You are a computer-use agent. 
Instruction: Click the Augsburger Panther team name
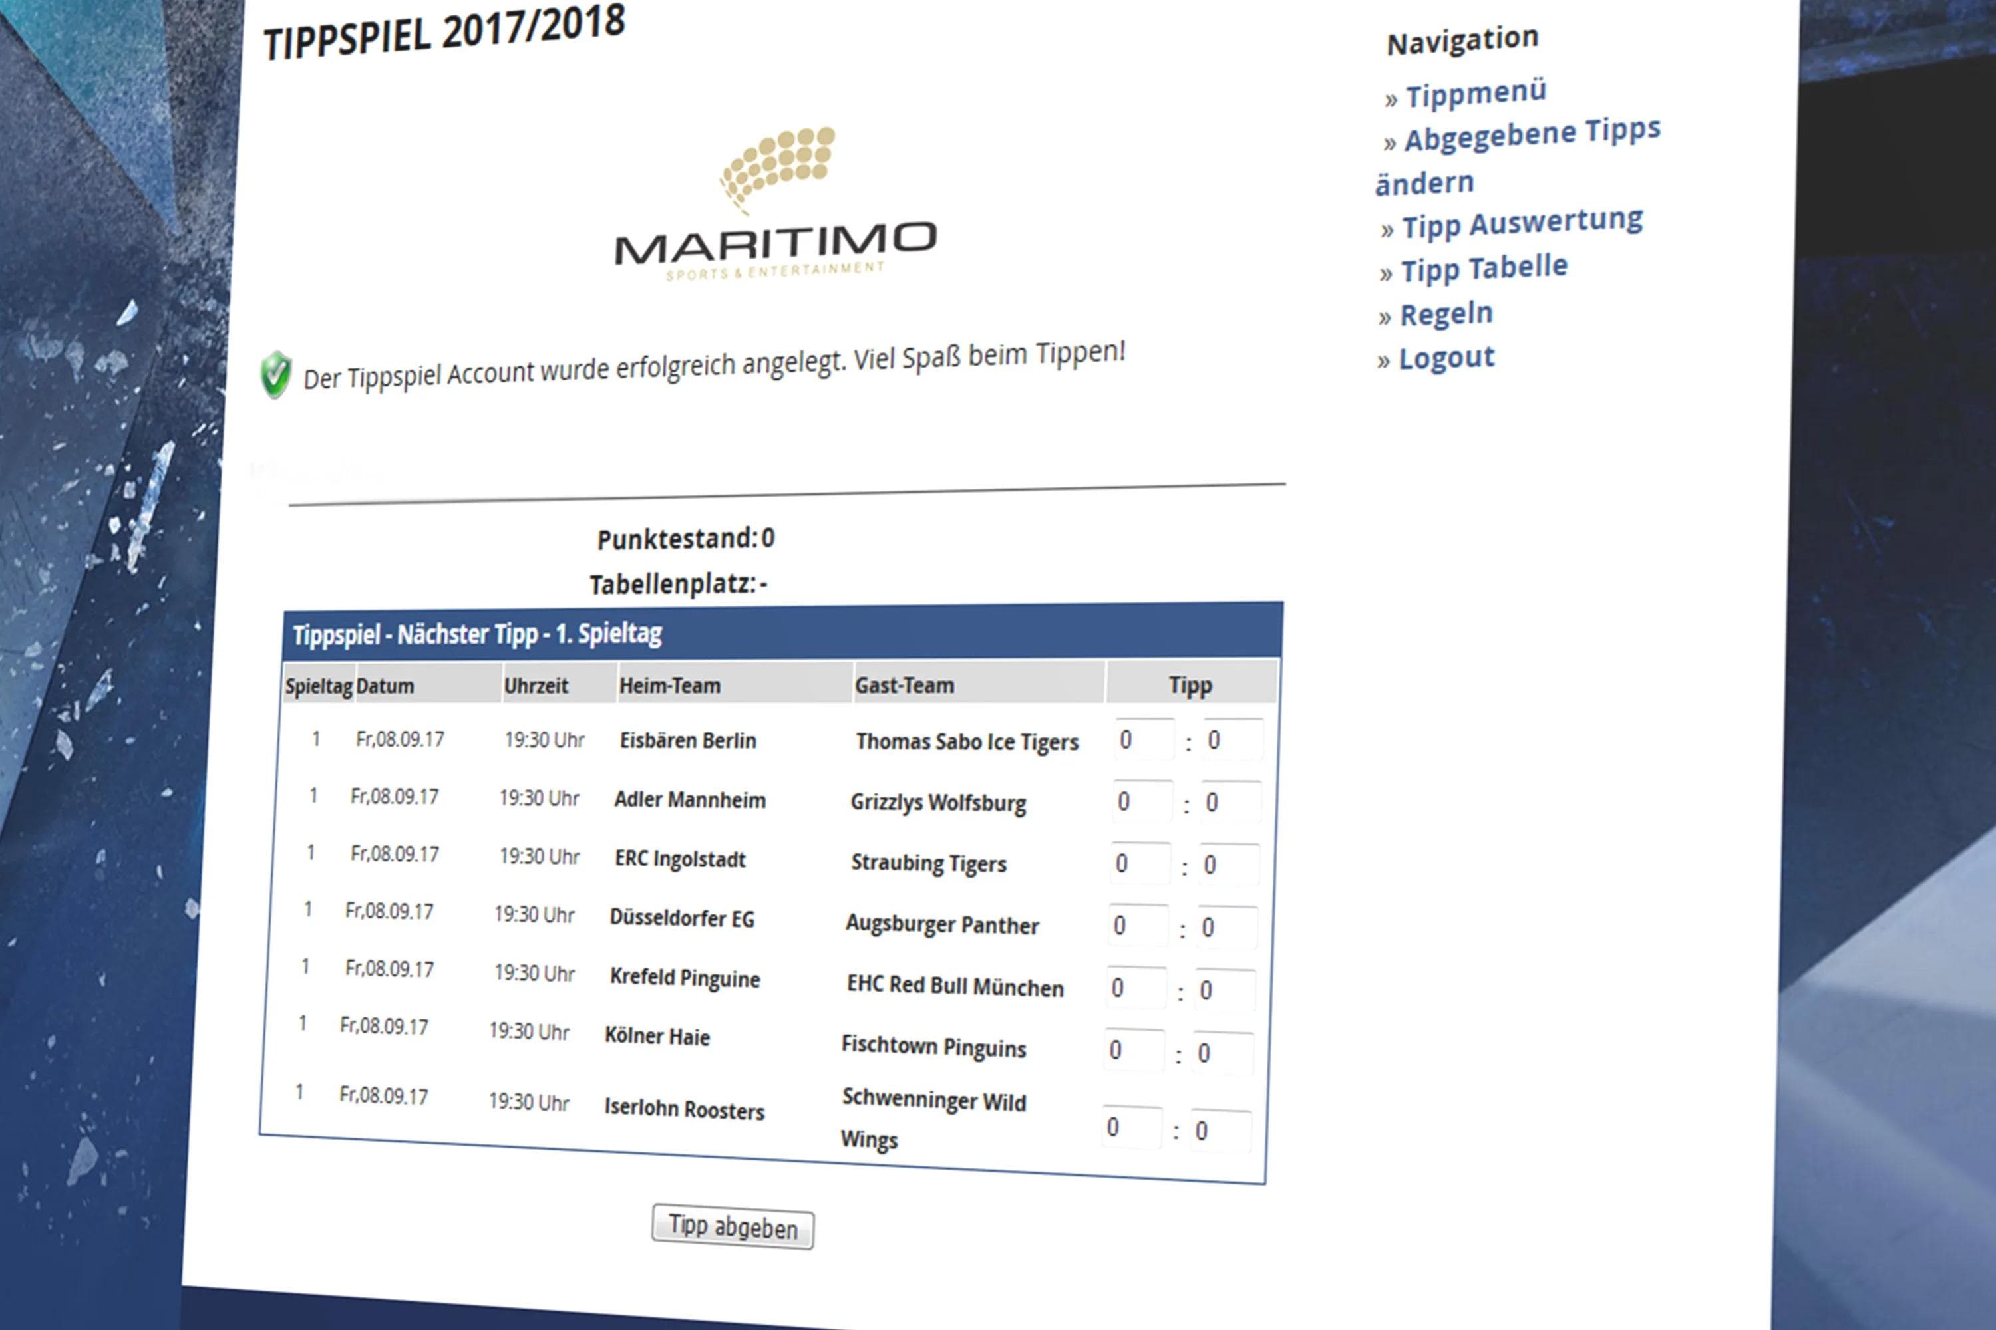pos(942,924)
